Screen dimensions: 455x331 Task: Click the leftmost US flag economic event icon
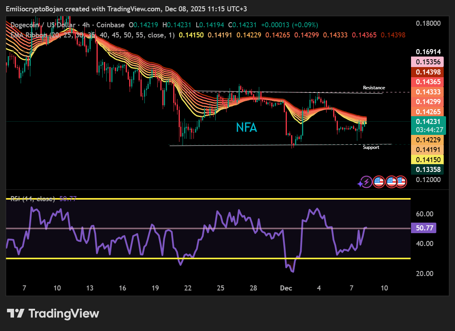(x=378, y=182)
